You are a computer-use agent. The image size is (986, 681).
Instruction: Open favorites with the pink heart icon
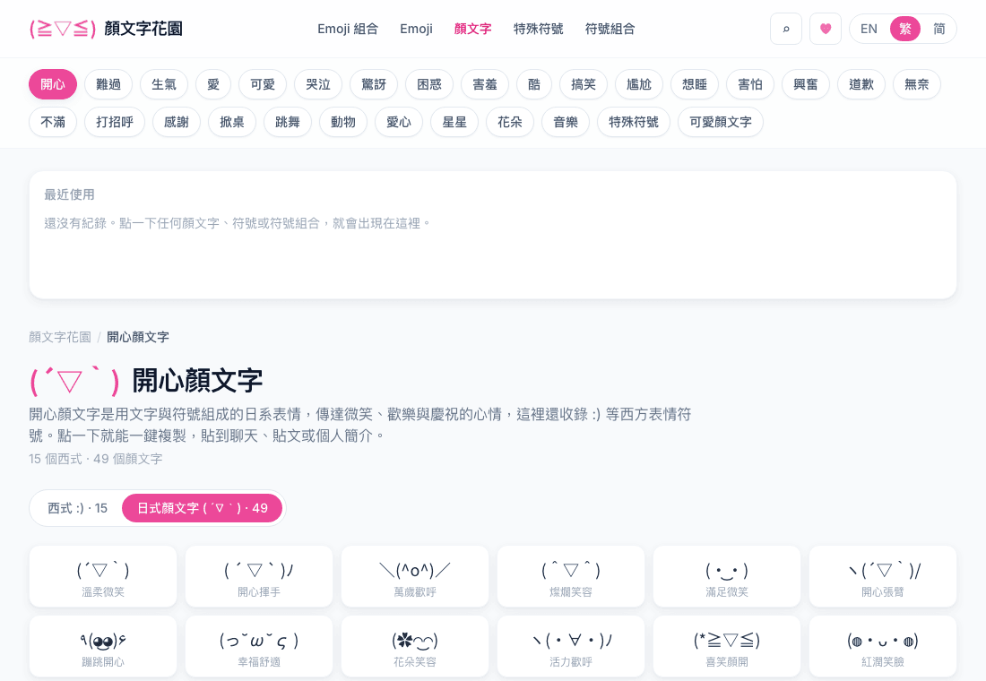click(825, 29)
